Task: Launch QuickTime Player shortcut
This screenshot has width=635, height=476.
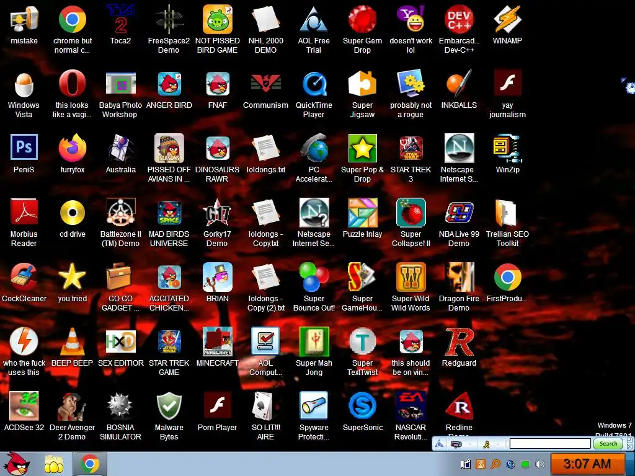Action: [x=314, y=84]
